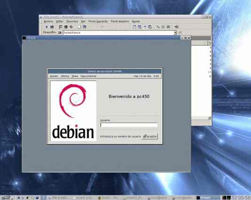Open the Panel izquierdo menu
Image resolution: width=251 pixels, height=200 pixels.
(x=98, y=21)
